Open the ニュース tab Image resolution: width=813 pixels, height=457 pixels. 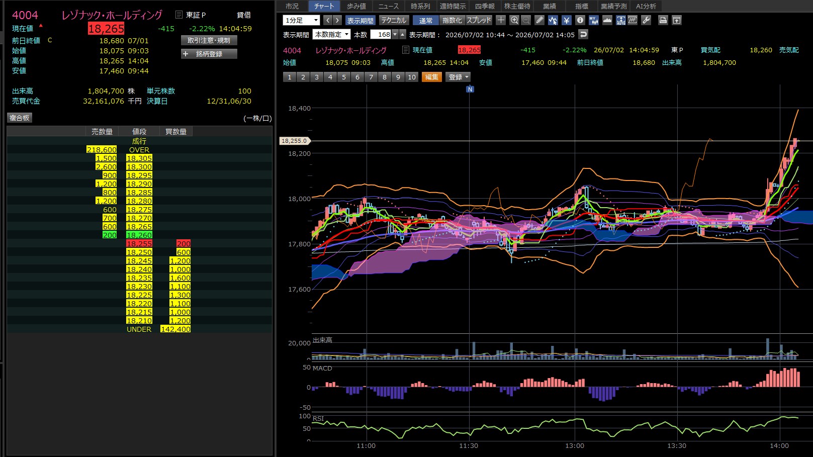[x=389, y=6]
